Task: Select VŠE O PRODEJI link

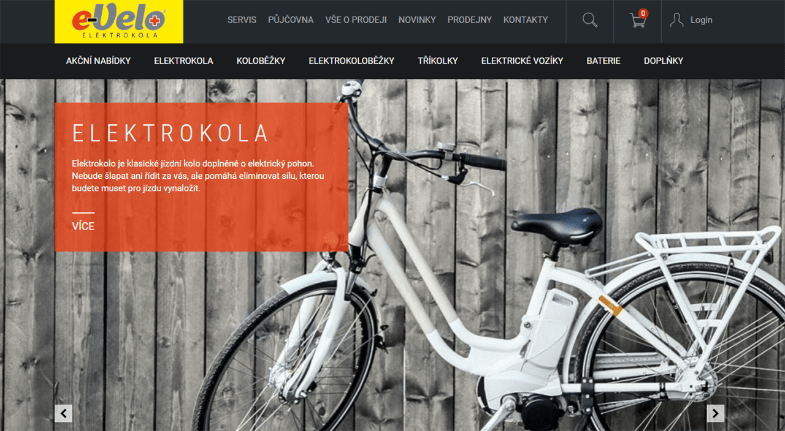Action: coord(356,20)
